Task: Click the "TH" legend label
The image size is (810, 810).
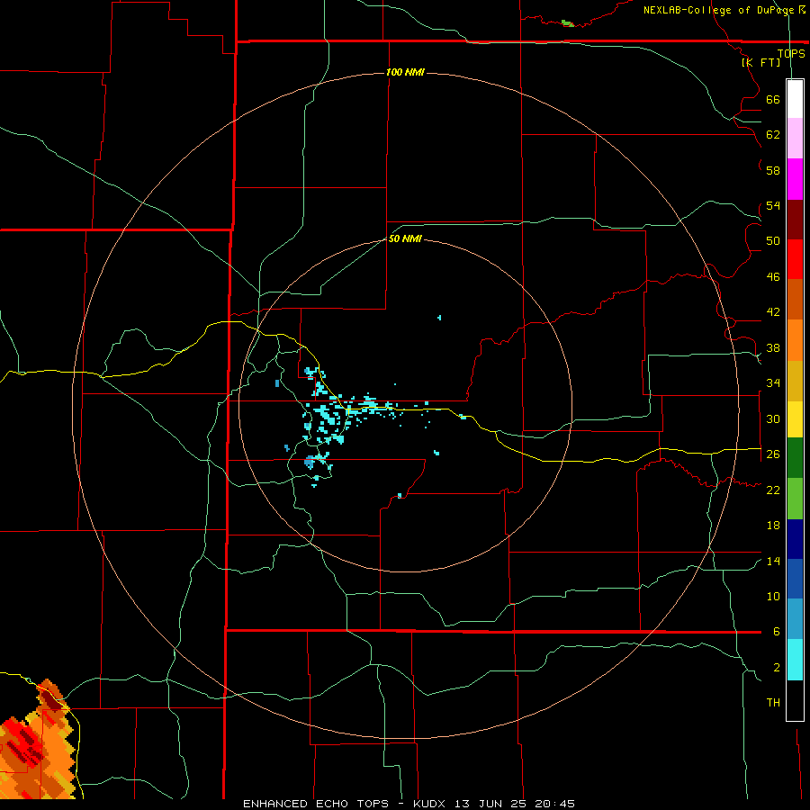Action: pos(773,703)
